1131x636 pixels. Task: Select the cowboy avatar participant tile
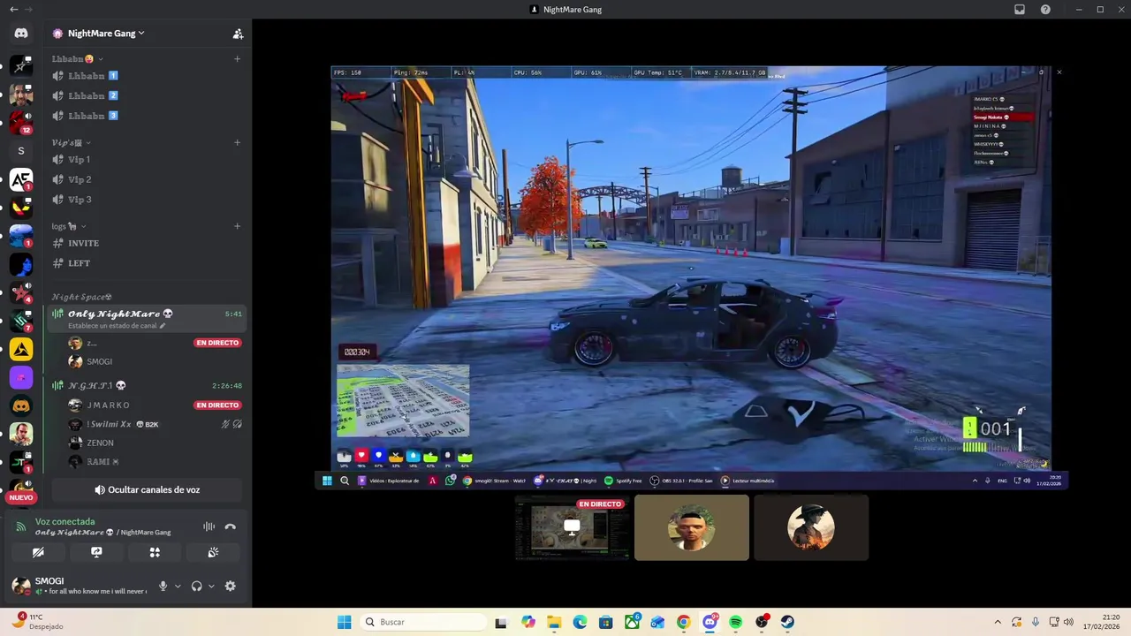(811, 527)
